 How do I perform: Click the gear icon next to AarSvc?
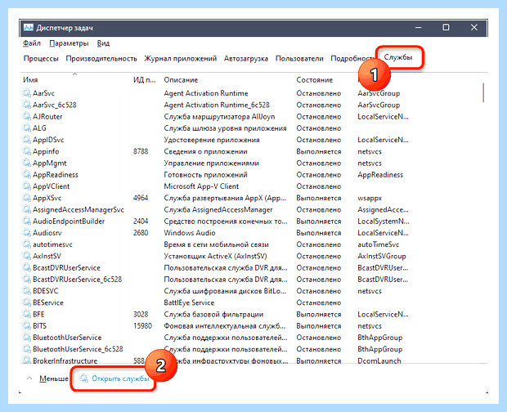[27, 93]
